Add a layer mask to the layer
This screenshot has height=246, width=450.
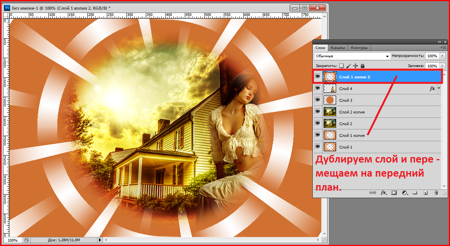click(394, 193)
